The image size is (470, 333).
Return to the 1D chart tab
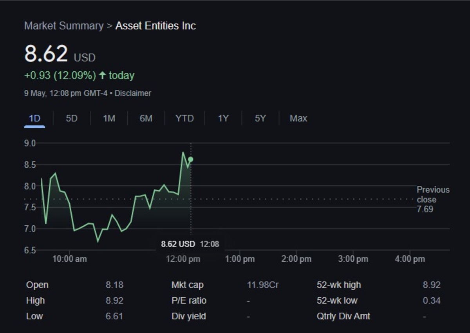click(x=34, y=118)
